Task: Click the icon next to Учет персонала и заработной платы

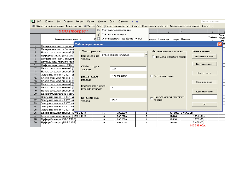Action: pos(98,39)
